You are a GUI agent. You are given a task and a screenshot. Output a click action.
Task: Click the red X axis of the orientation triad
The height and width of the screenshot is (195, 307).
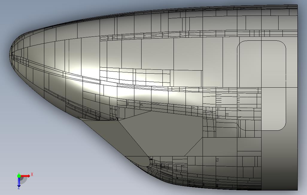tap(25, 176)
